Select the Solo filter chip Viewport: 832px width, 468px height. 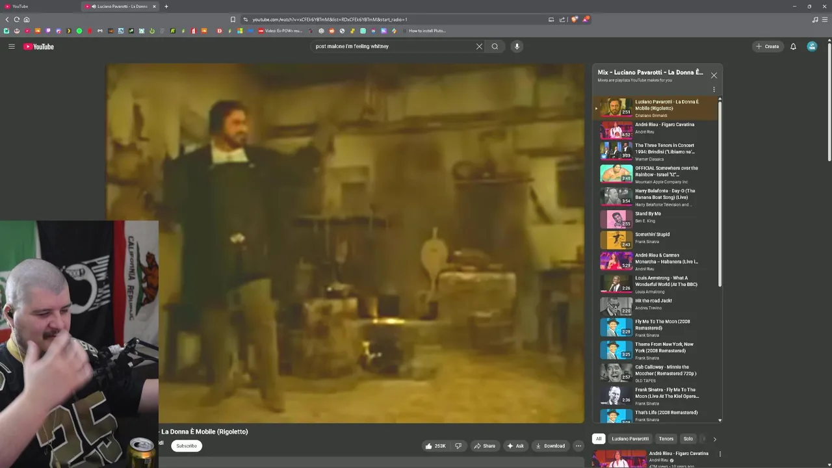tap(688, 439)
